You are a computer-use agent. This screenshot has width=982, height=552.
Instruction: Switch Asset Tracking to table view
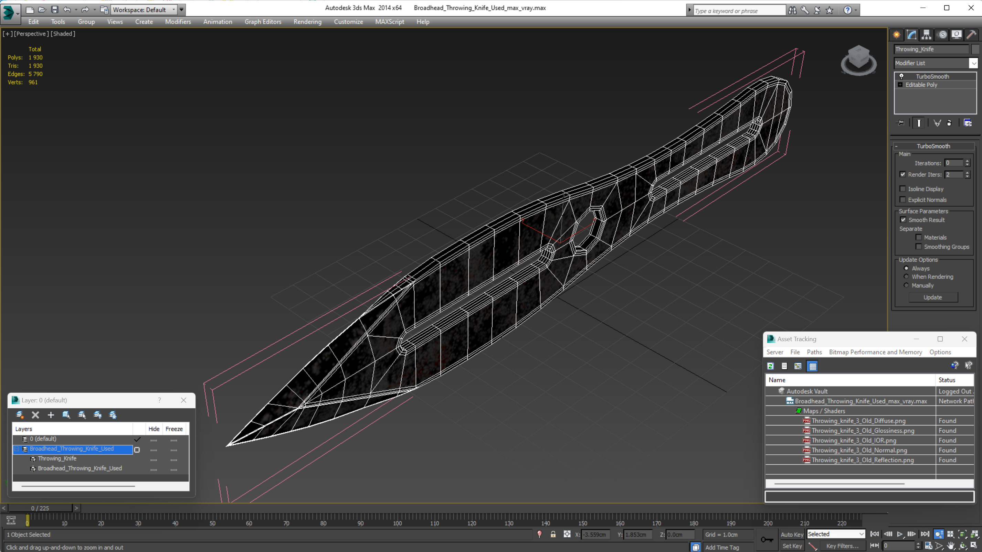point(812,366)
